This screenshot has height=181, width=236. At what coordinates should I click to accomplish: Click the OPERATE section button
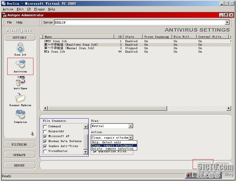20,155
